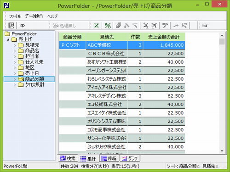Select the 見積先 folder icon
This screenshot has height=172, width=230.
pyautogui.click(x=21, y=45)
